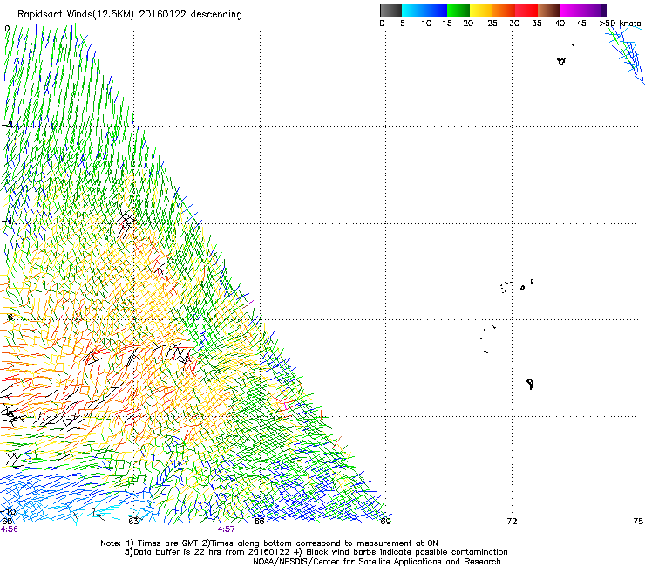Viewport: 645px width, 567px height.
Task: Pick the brown 35–40 knots legend segment
Action: click(x=549, y=10)
